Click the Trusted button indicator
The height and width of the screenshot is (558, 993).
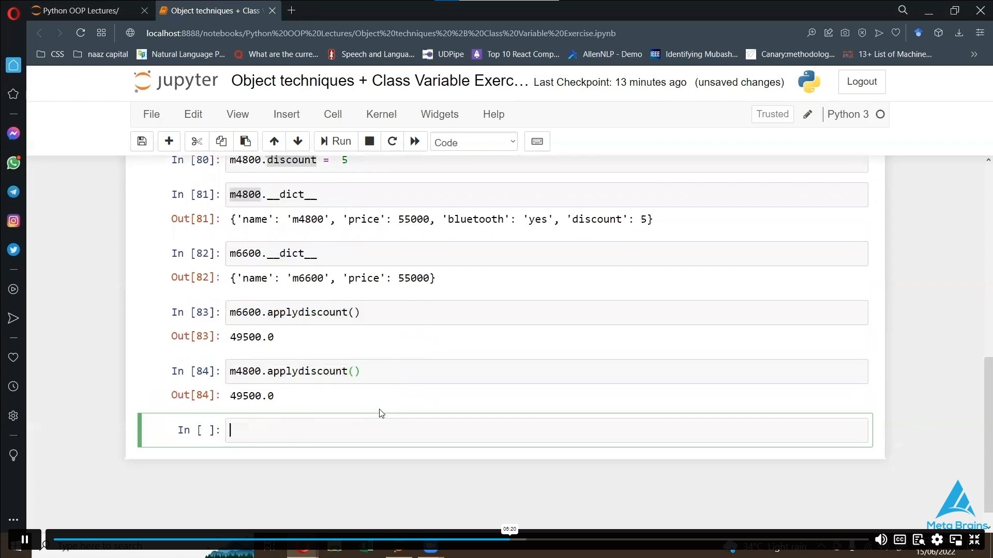coord(772,114)
